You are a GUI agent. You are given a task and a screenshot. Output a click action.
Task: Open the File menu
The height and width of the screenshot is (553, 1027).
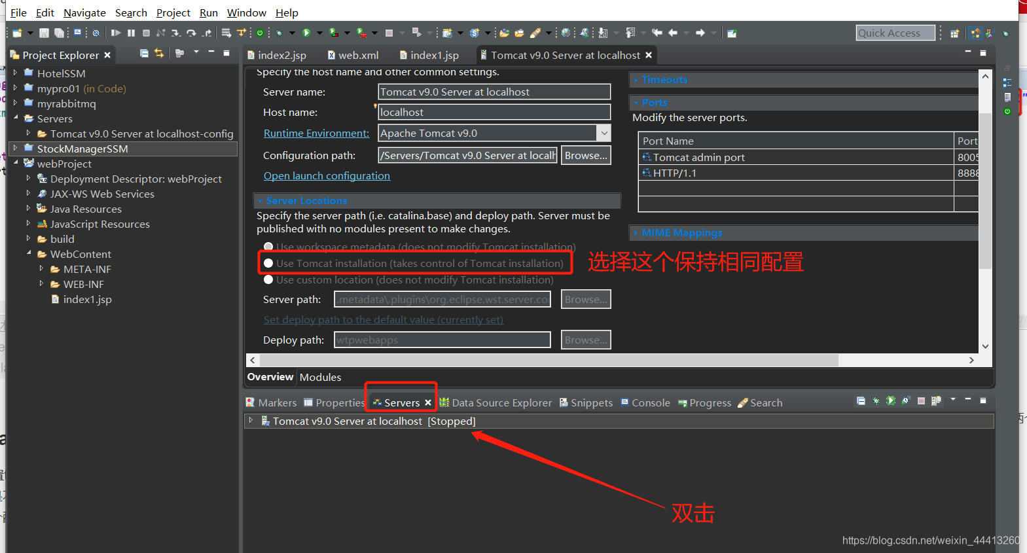18,12
